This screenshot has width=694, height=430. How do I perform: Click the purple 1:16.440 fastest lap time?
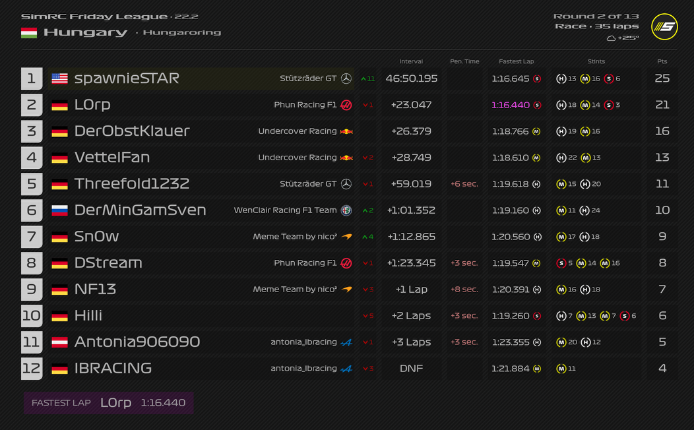(511, 105)
